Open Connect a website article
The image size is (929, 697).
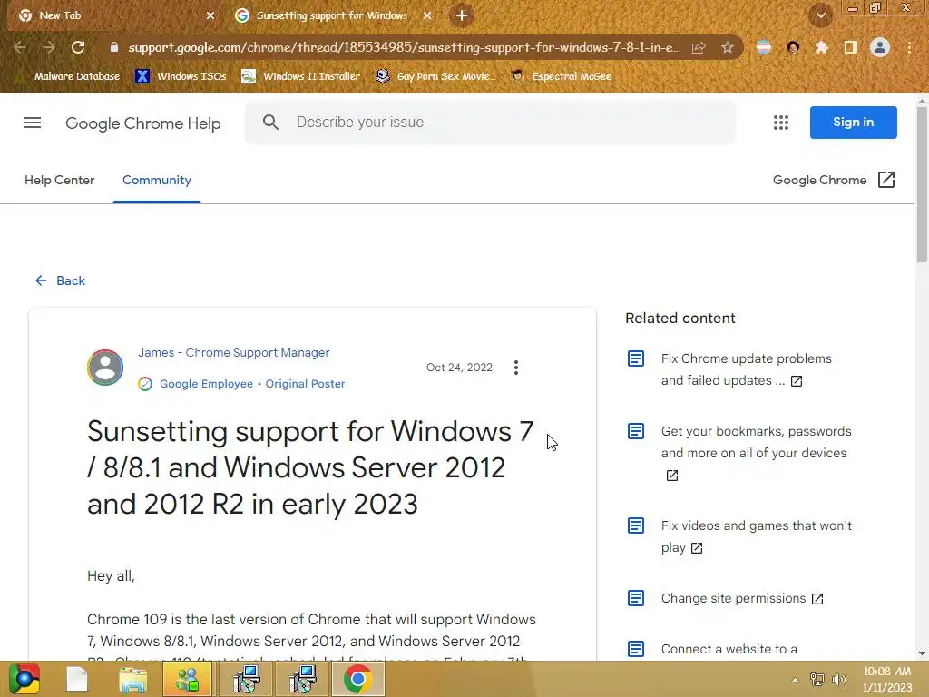point(729,649)
